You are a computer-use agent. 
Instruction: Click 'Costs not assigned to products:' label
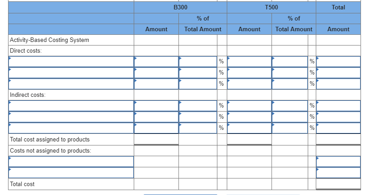tap(51, 151)
